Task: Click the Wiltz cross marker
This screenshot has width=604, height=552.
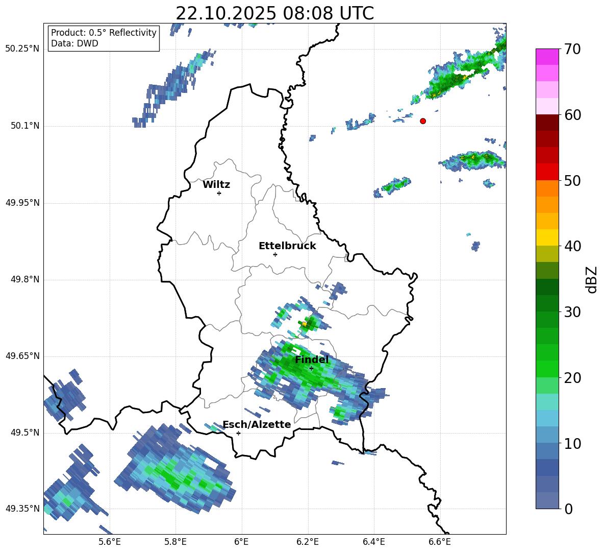Action: click(x=219, y=193)
